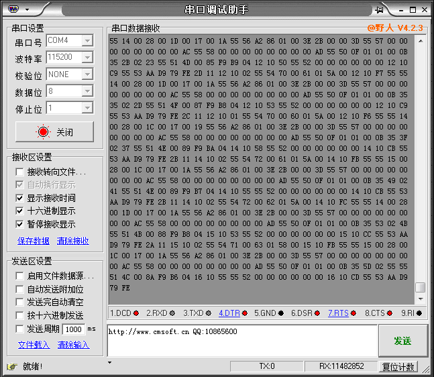
Task: Toggle the 4.DTR signal link
Action: tap(229, 313)
